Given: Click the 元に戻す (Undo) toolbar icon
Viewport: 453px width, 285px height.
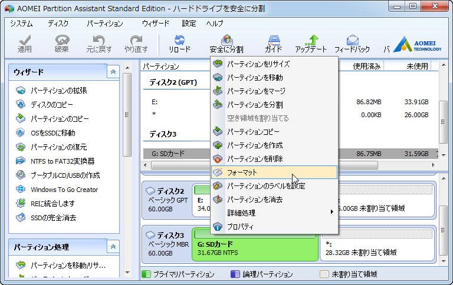Looking at the screenshot, I should pyautogui.click(x=99, y=44).
